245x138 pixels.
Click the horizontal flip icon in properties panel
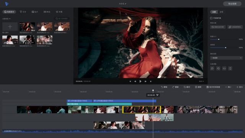(x=224, y=68)
